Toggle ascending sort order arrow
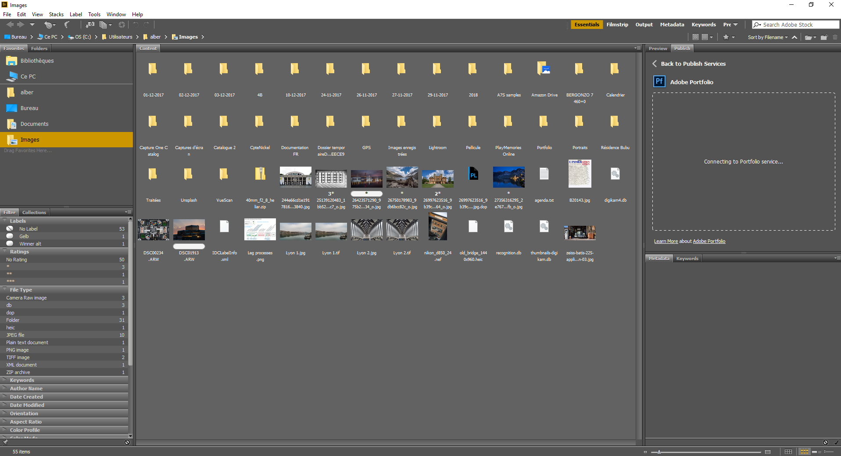The width and height of the screenshot is (841, 456). point(794,37)
